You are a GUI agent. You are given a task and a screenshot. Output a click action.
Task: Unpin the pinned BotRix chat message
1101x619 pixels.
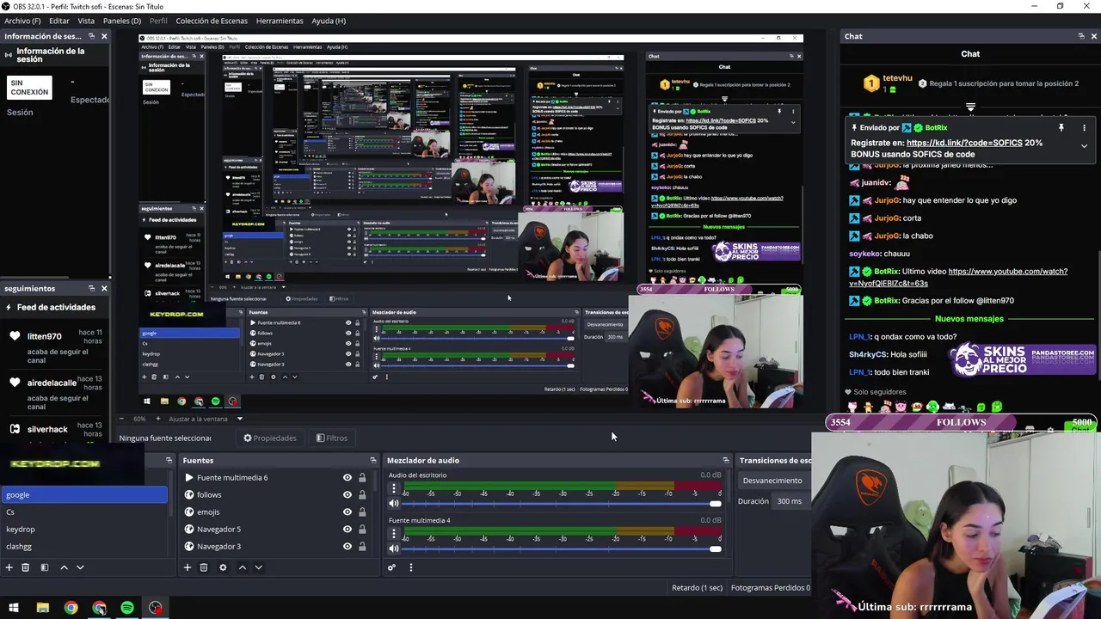pos(1061,127)
